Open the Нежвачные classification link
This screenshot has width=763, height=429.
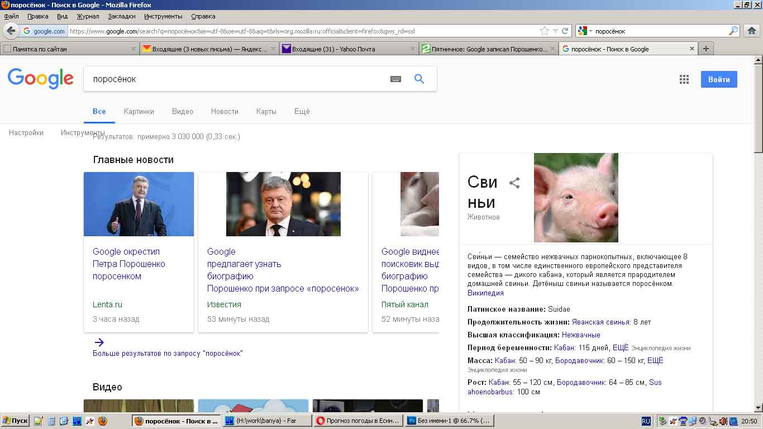tap(581, 335)
